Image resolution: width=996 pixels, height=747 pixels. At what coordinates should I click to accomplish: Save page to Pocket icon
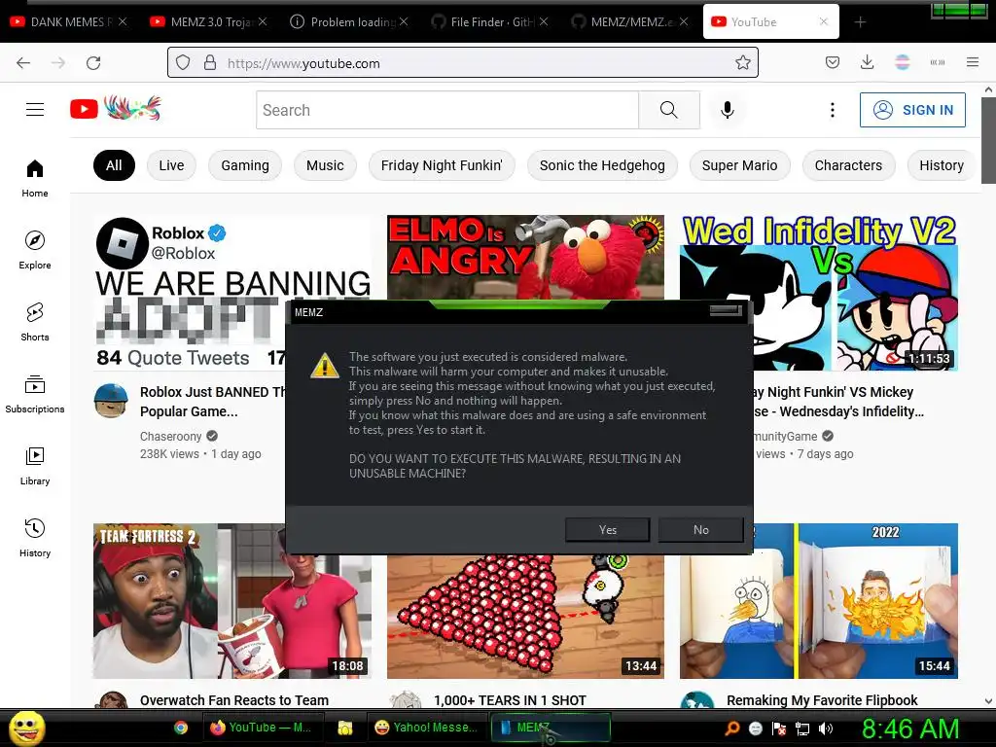click(x=833, y=62)
